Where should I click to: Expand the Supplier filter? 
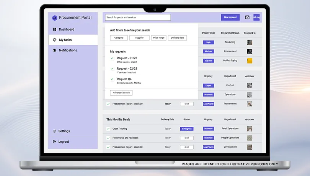click(139, 38)
